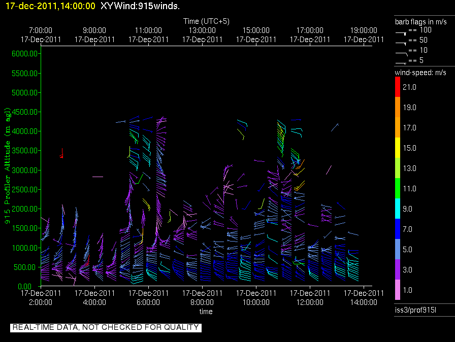Click the 'barb flags in m/s' legend heading

pyautogui.click(x=421, y=22)
